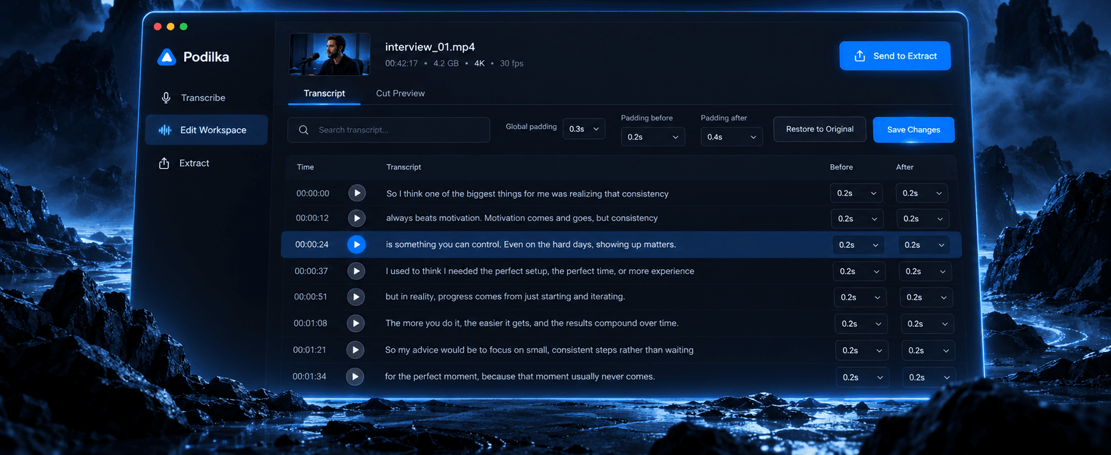
Task: Click the Save Changes button
Action: point(914,130)
